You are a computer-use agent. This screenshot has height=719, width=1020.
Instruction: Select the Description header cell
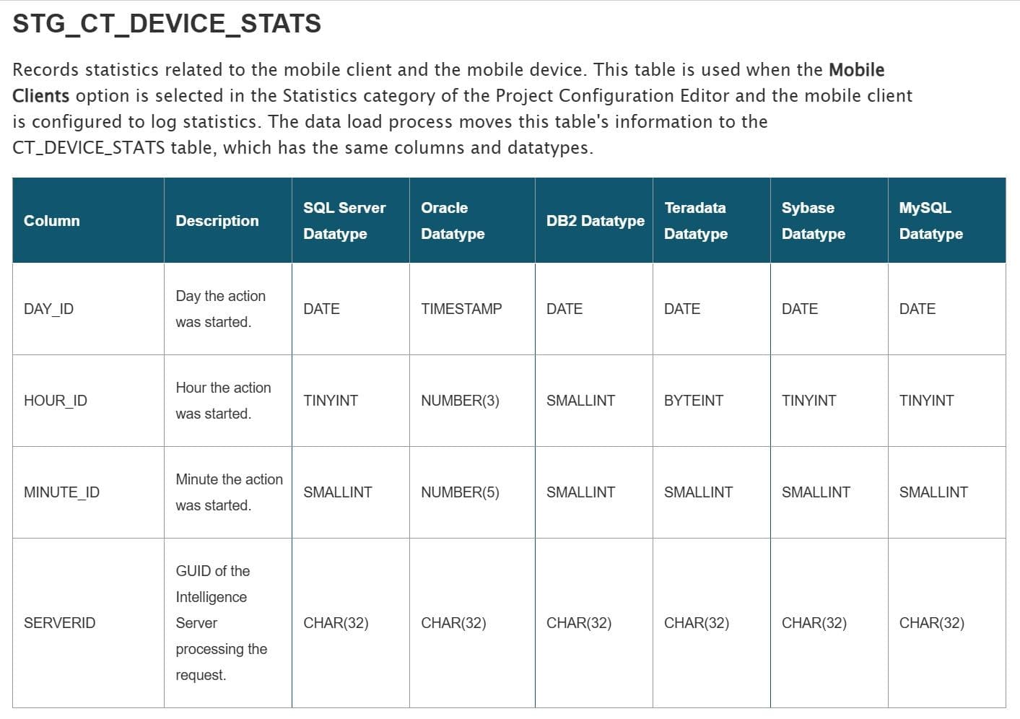tap(217, 221)
